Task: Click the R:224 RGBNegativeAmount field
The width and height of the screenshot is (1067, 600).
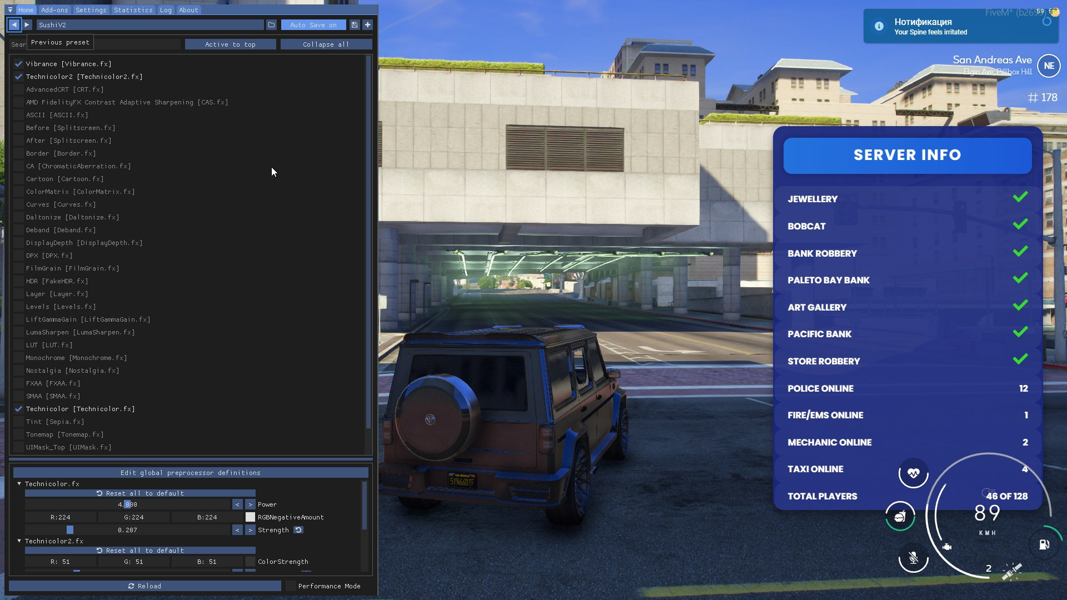Action: 60,517
